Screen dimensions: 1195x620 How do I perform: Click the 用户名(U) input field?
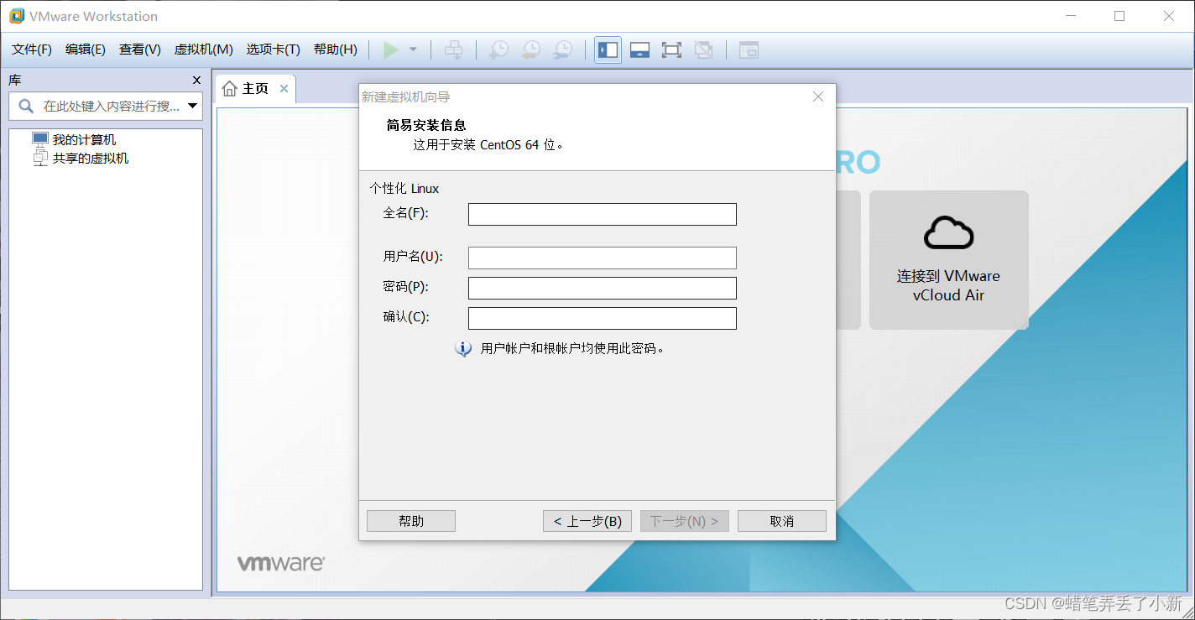coord(603,258)
